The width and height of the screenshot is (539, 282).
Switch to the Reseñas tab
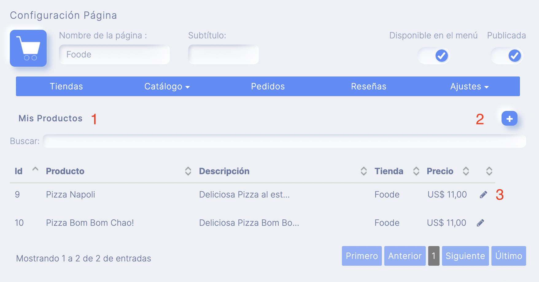click(x=368, y=86)
